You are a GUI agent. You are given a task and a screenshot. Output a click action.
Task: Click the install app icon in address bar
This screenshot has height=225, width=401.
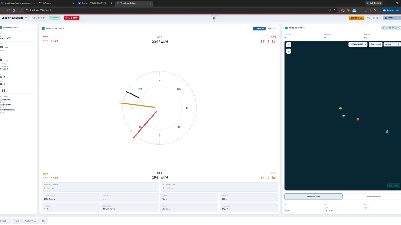(x=329, y=10)
